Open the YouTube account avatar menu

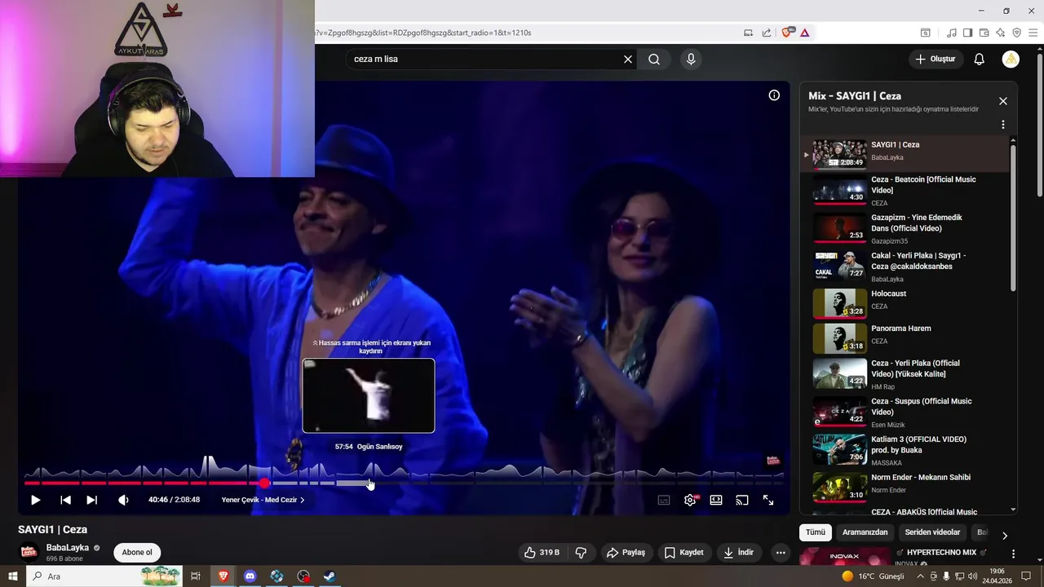[x=1011, y=59]
